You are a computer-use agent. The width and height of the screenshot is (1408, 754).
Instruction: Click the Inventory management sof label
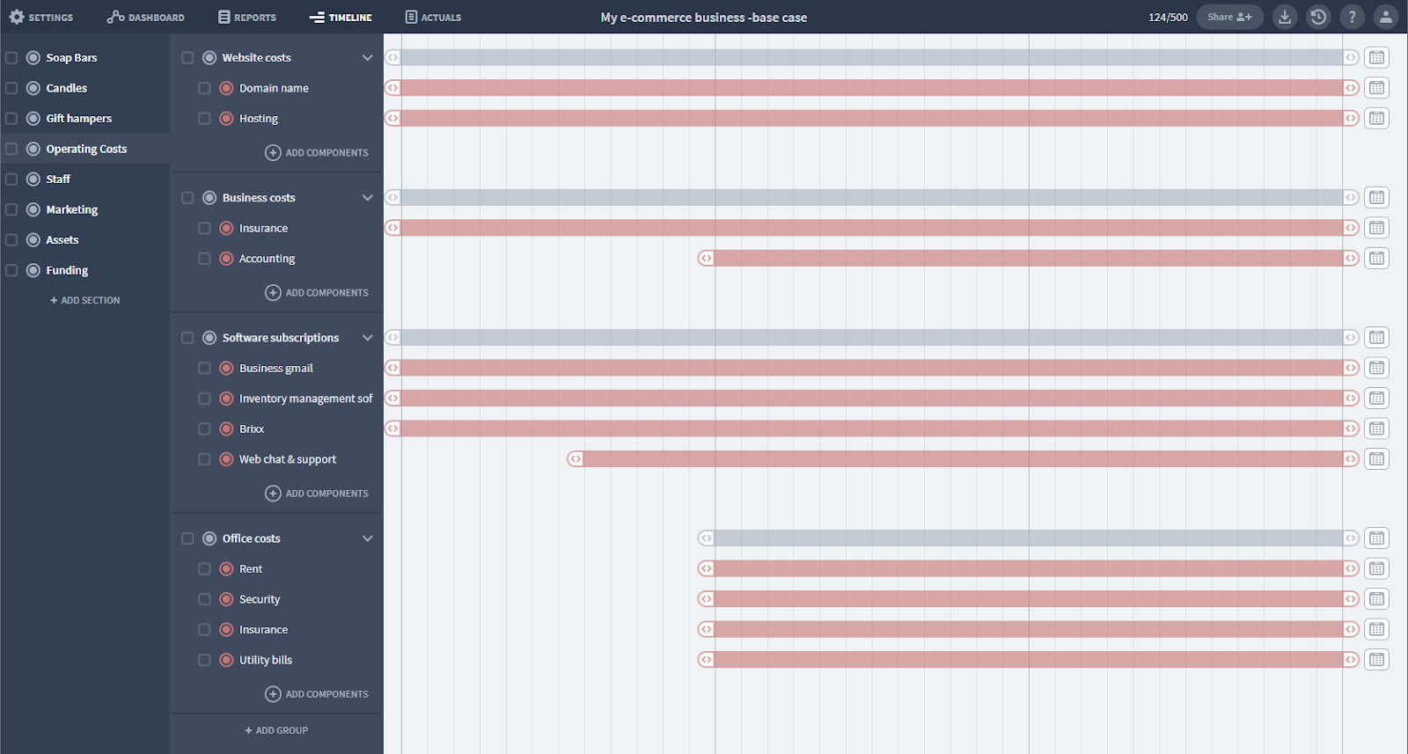[306, 399]
